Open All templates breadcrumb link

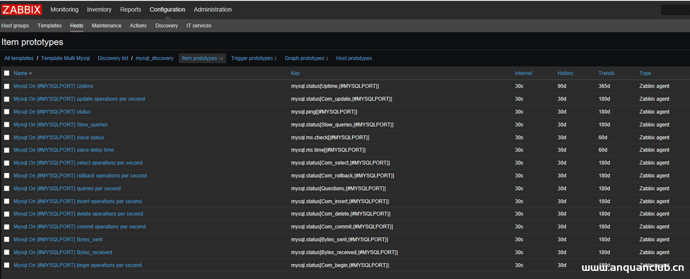[x=19, y=58]
